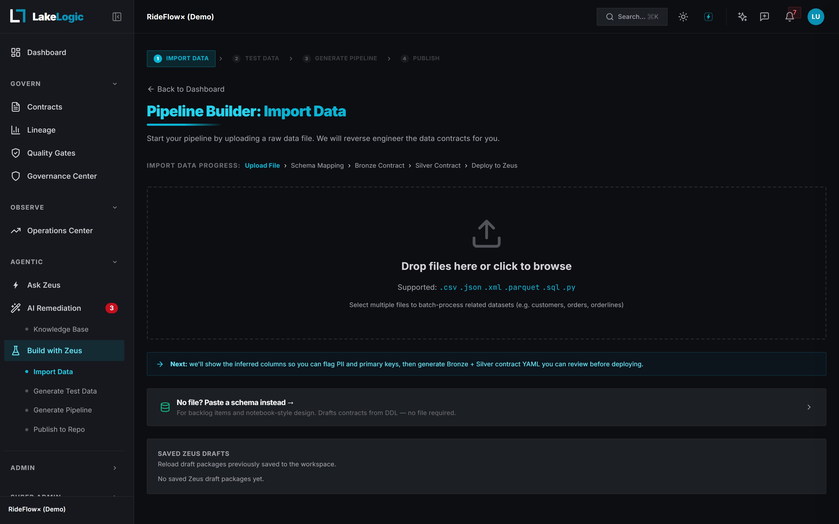Viewport: 839px width, 524px height.
Task: Collapse the sidebar panel icon
Action: pos(117,17)
